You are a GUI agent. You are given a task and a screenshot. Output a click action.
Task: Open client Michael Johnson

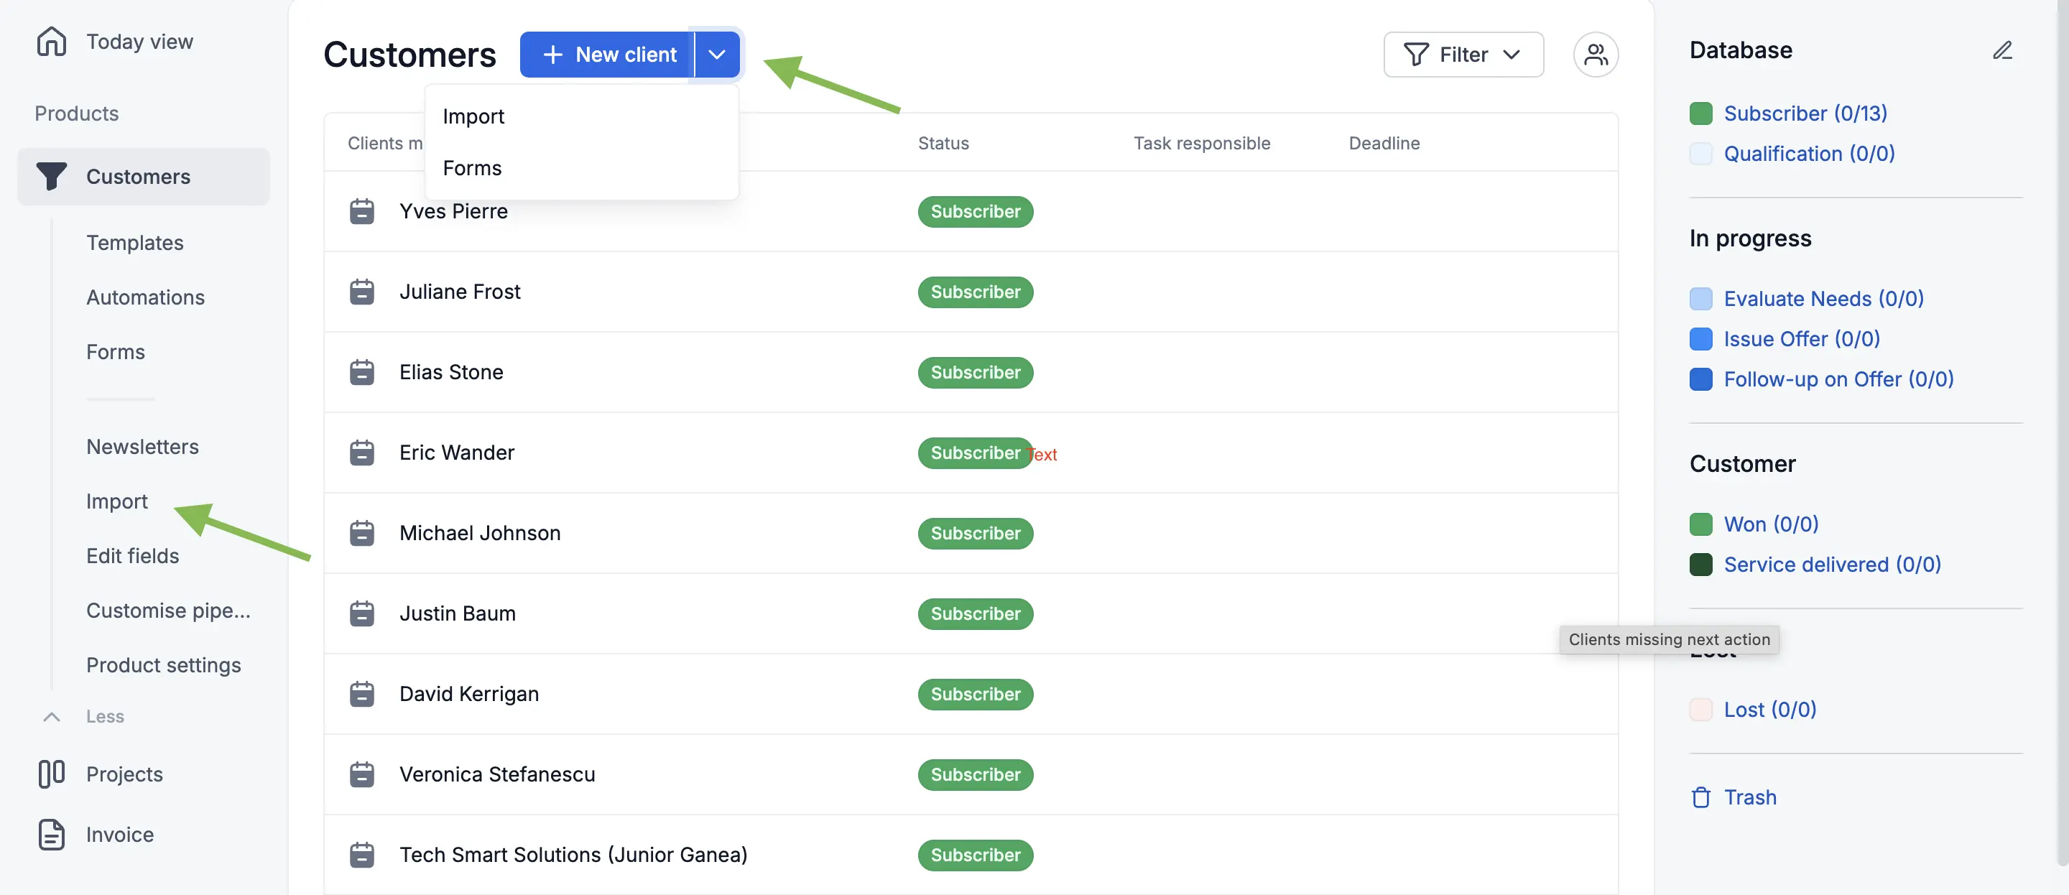(x=479, y=533)
